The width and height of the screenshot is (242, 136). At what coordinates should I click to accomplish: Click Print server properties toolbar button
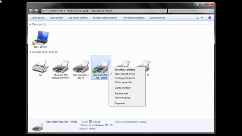click(x=133, y=18)
